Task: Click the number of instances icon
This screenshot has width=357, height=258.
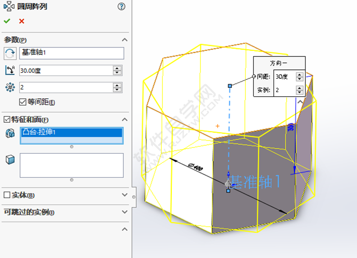Action: (10, 87)
